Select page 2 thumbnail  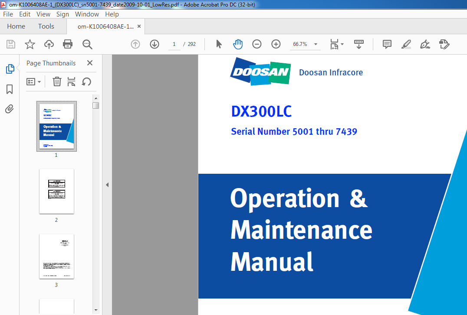56,191
